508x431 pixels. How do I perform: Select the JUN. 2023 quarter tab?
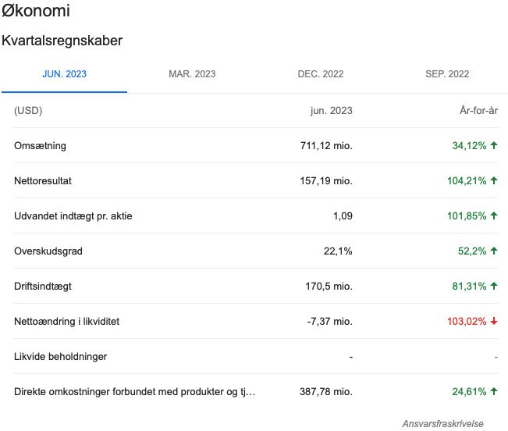[65, 74]
